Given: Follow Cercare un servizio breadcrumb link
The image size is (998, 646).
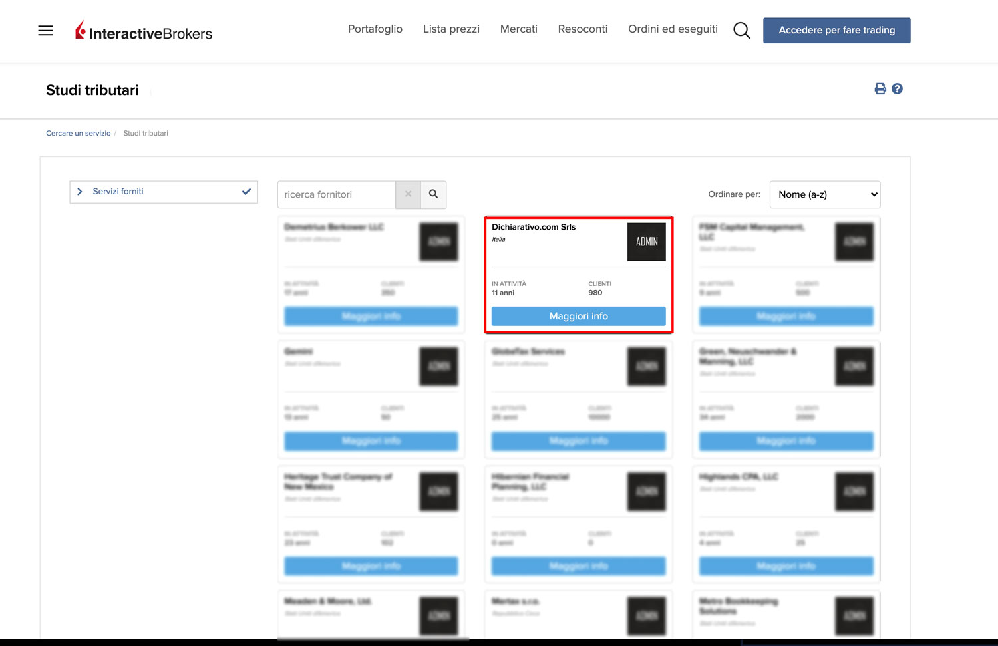Looking at the screenshot, I should tap(79, 134).
